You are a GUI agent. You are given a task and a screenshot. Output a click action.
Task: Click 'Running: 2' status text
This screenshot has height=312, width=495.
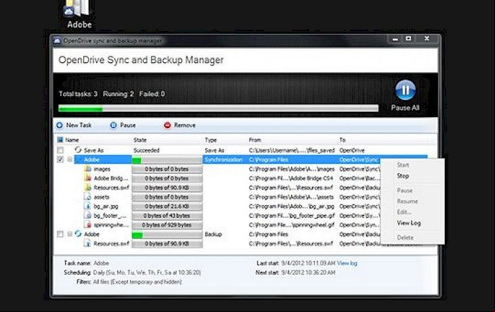click(x=118, y=93)
